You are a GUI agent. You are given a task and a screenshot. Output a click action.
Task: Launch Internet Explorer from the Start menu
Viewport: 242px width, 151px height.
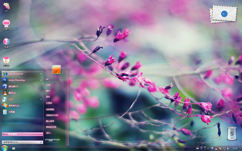tap(22, 74)
